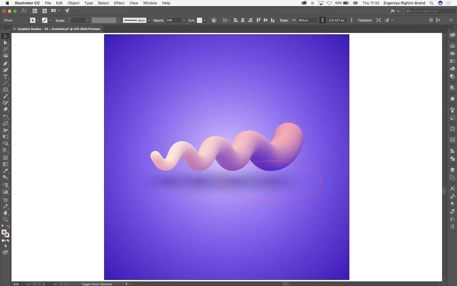
Task: Choose the Column Graph tool
Action: pos(5,192)
